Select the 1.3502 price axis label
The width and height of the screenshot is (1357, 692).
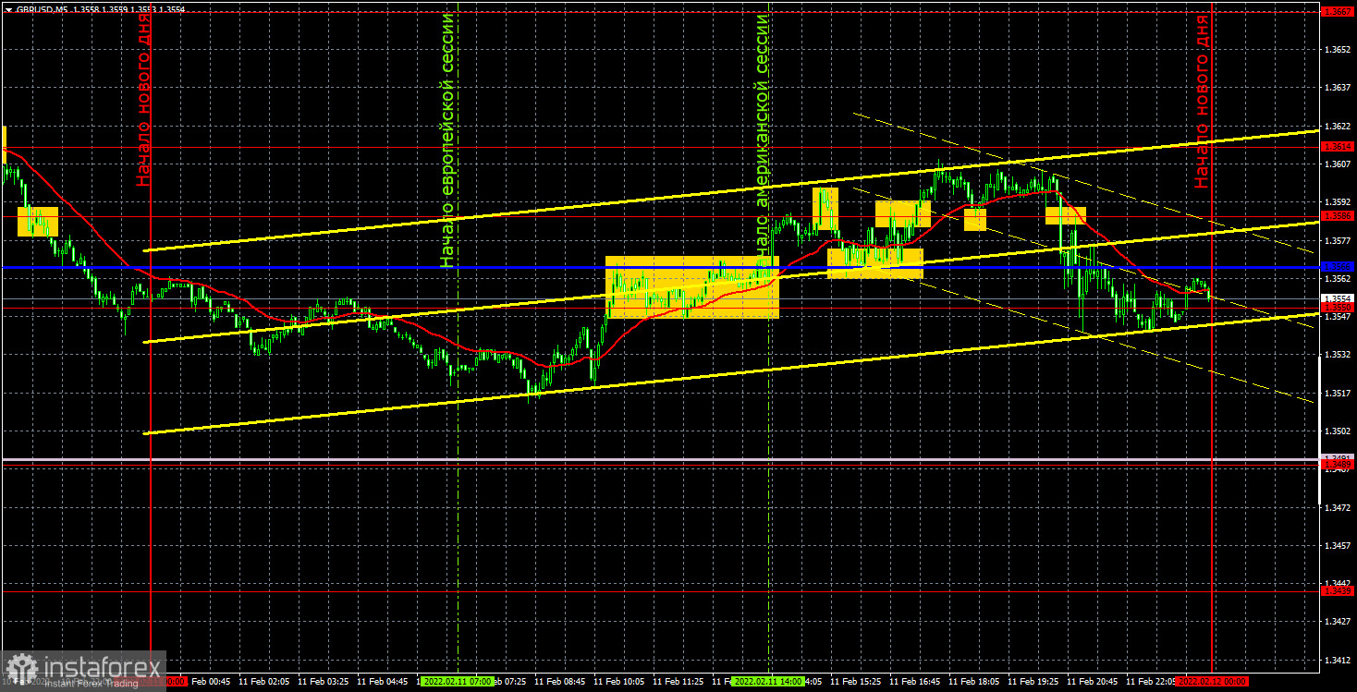tap(1338, 431)
